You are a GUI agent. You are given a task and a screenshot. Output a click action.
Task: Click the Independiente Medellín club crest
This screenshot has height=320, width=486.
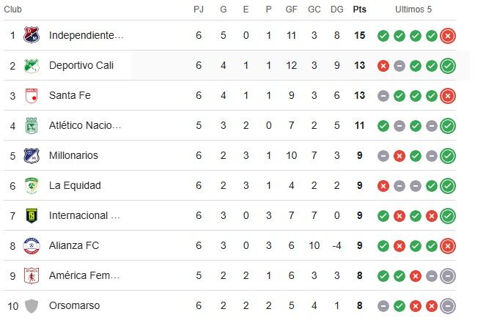click(x=31, y=35)
